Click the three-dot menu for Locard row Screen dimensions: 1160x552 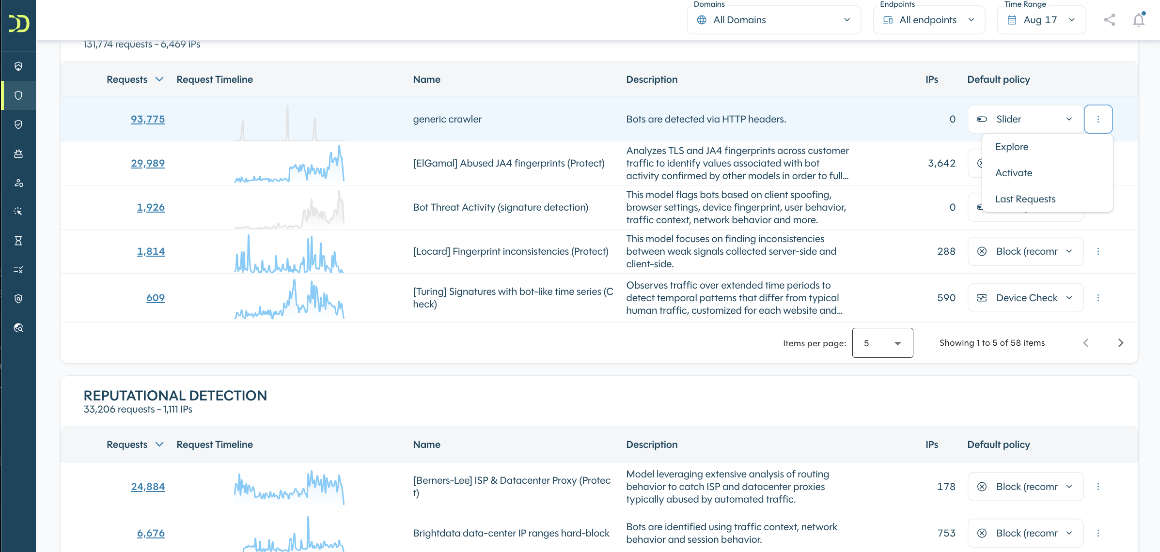(x=1098, y=251)
